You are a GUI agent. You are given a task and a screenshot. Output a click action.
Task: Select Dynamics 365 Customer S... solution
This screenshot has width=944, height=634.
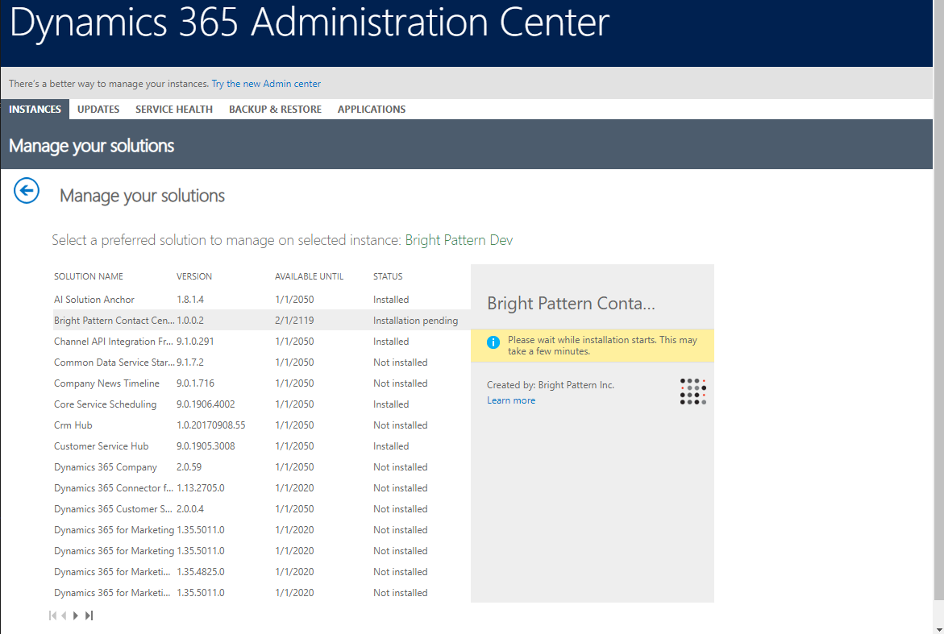tap(261, 509)
